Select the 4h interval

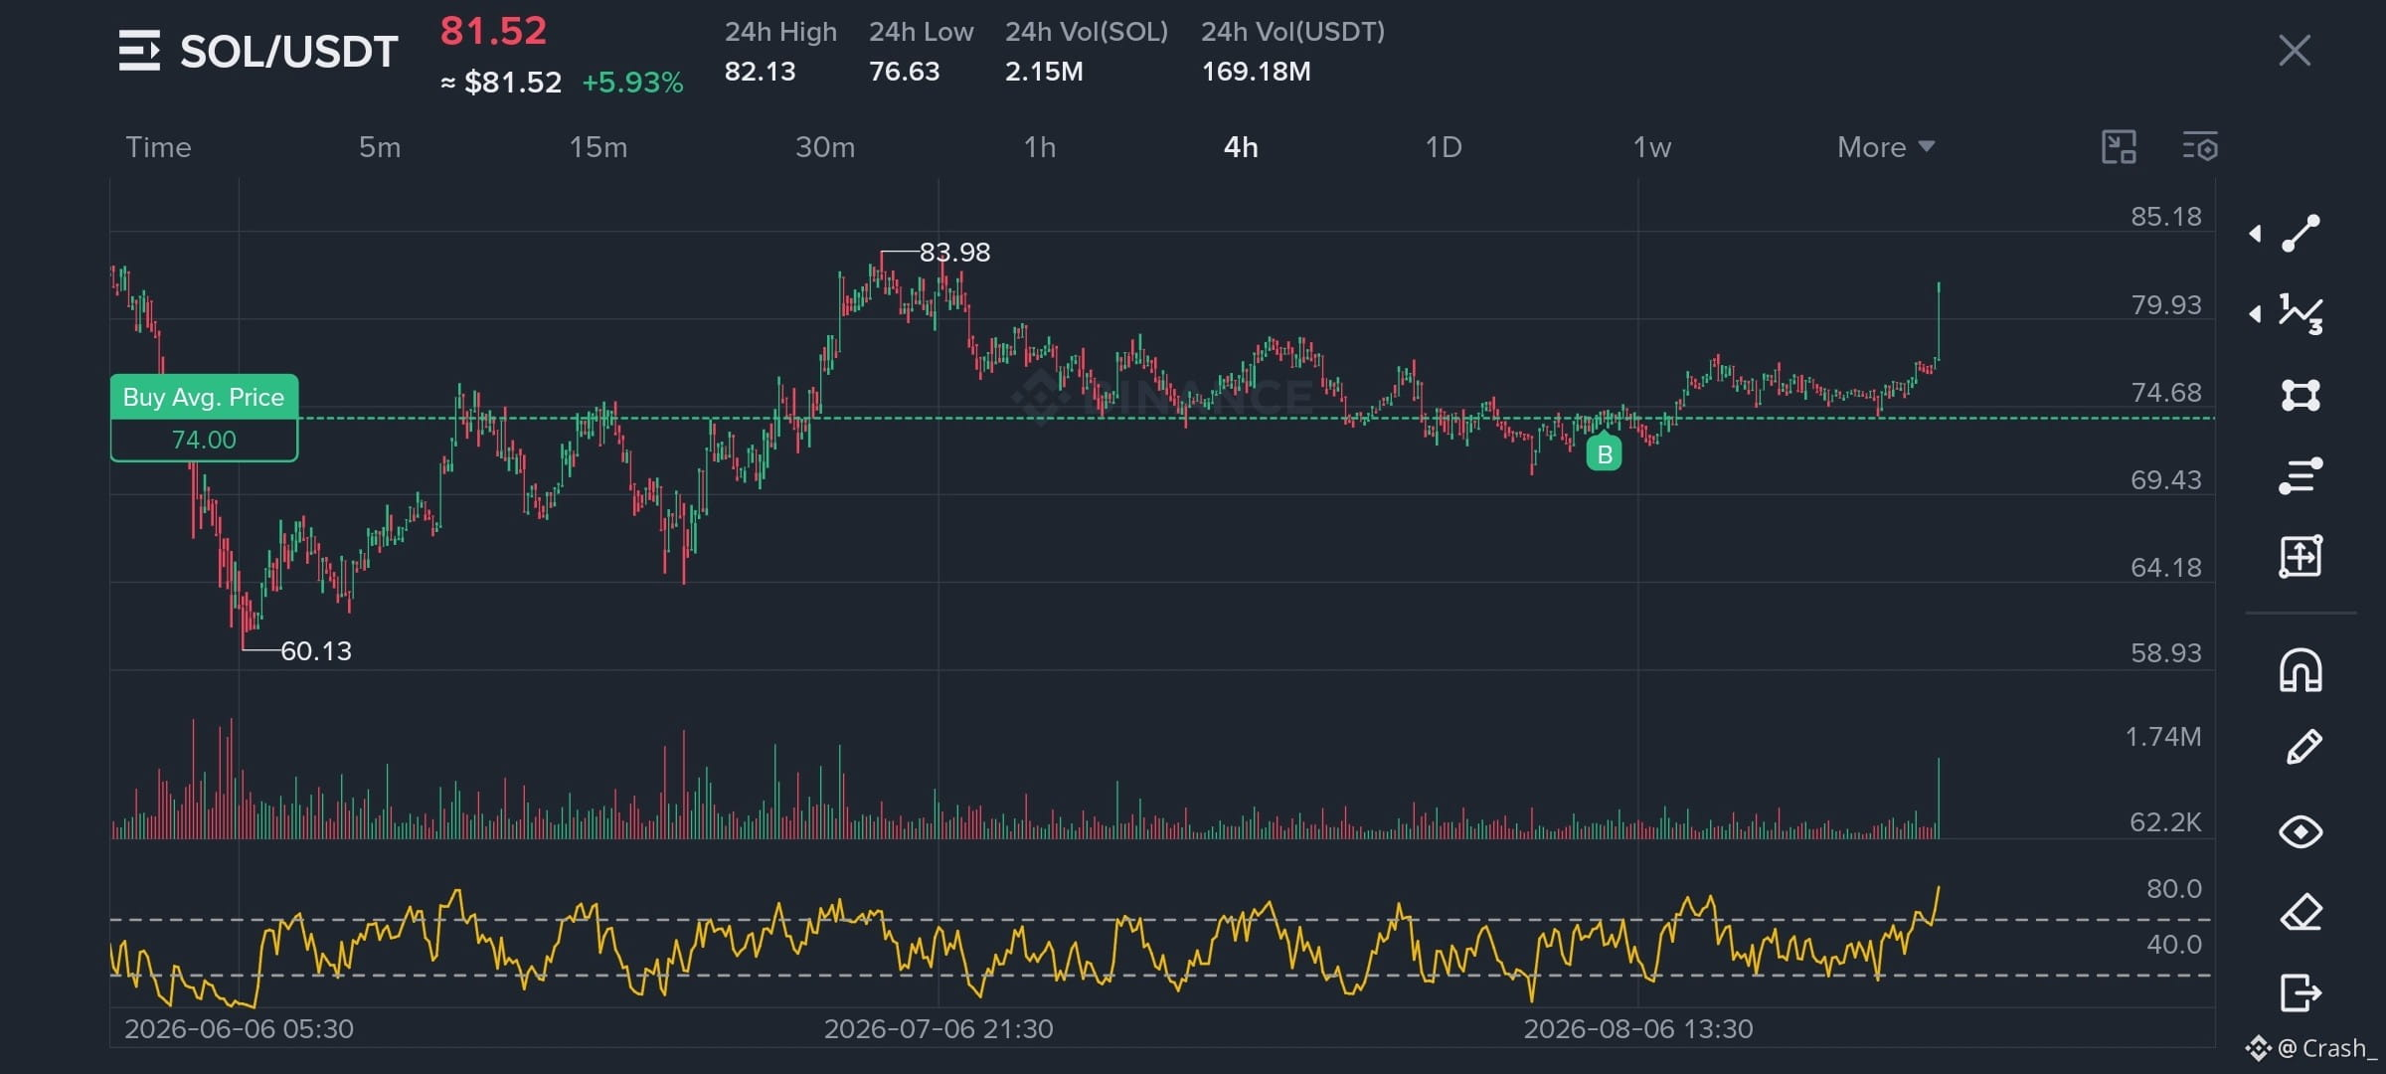1241,147
